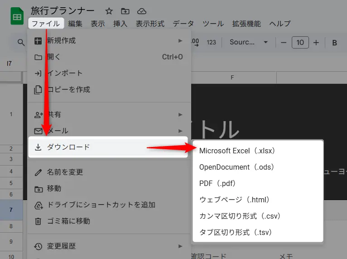Click the font size input field

tap(300, 43)
